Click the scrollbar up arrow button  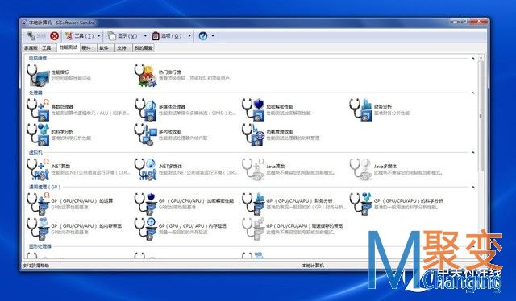(x=481, y=58)
